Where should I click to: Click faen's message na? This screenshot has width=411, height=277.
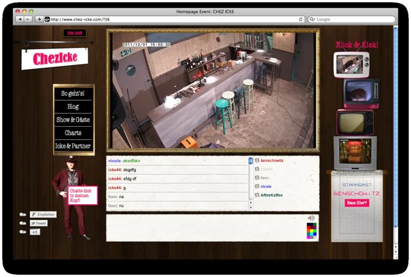click(x=121, y=196)
